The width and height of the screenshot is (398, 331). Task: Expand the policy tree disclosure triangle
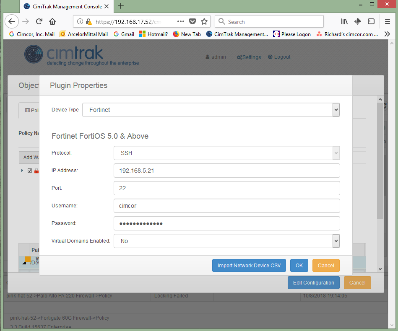tap(22, 171)
